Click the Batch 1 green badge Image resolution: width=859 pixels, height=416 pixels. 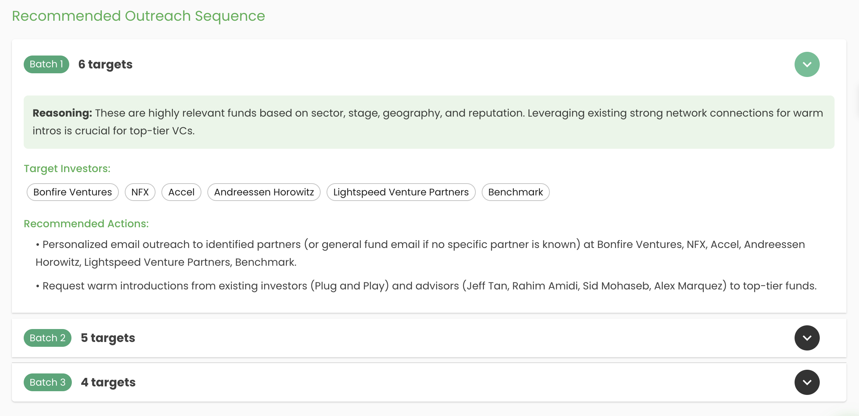point(46,64)
